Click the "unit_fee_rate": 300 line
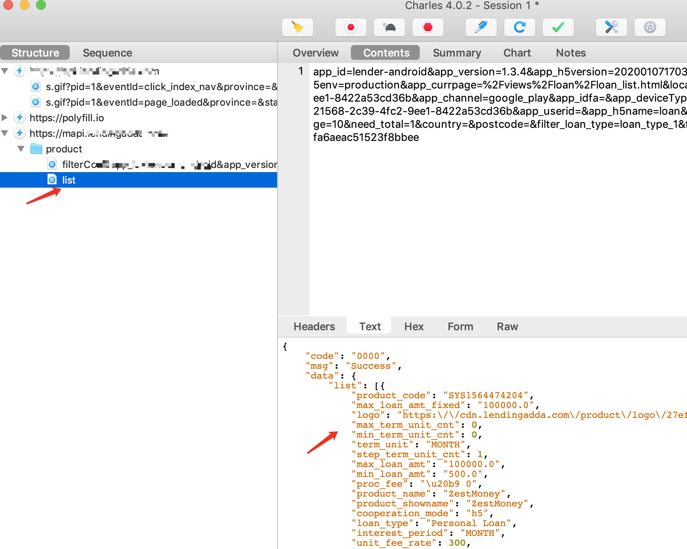Screen dimensions: 687x549 411,543
